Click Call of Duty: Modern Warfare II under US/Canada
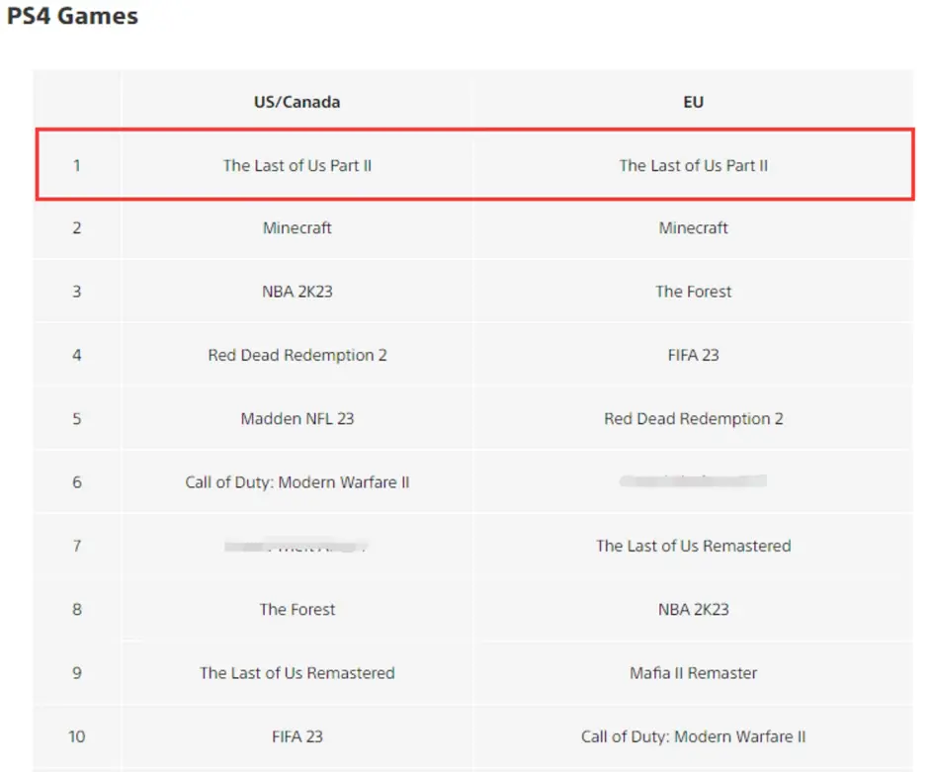The height and width of the screenshot is (772, 931). tap(296, 482)
